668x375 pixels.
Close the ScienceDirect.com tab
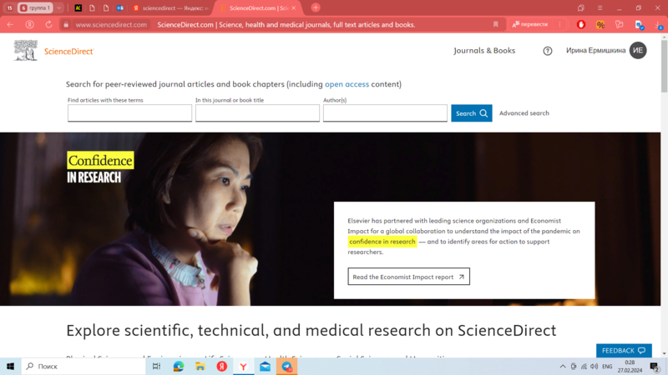294,8
